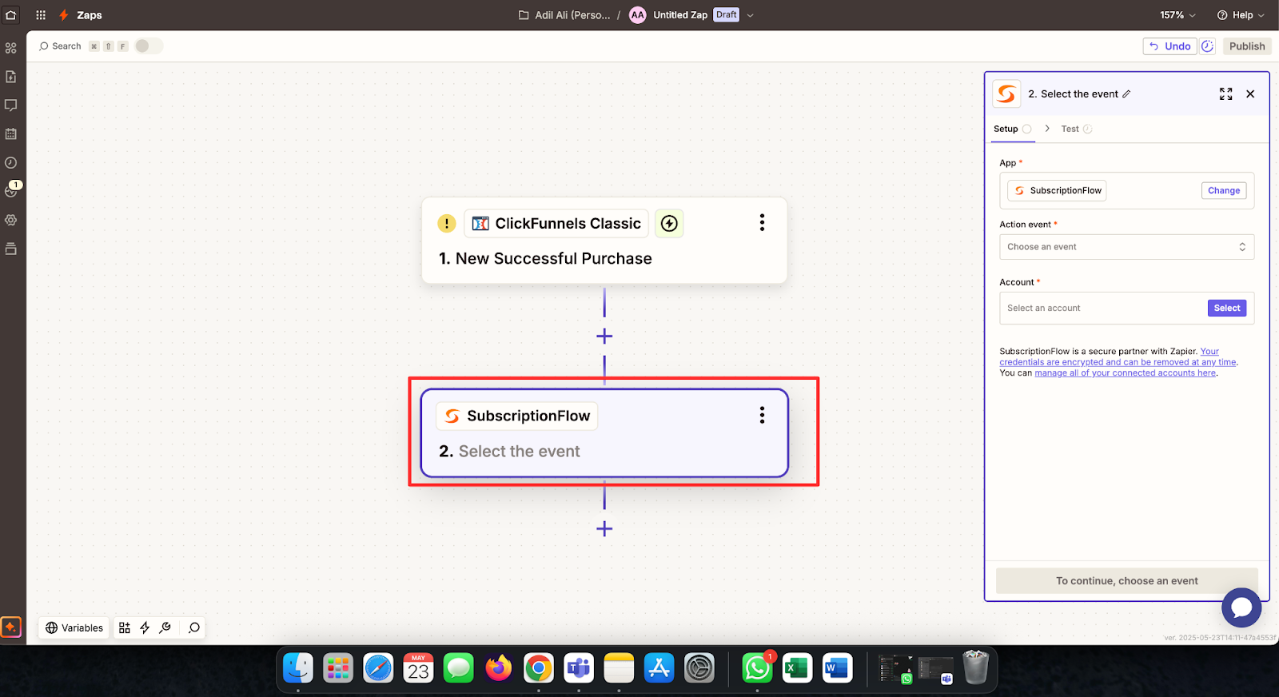Viewport: 1279px width, 697px height.
Task: Open the zap file icon in sidebar
Action: tap(11, 77)
